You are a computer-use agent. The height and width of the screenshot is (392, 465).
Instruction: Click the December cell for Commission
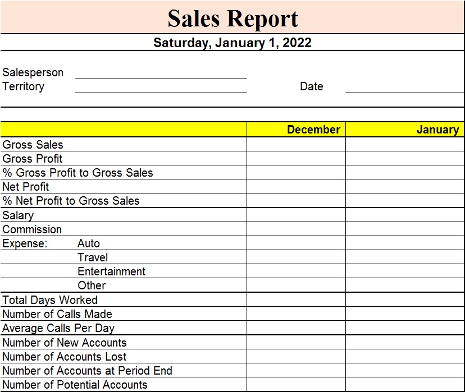pyautogui.click(x=297, y=229)
